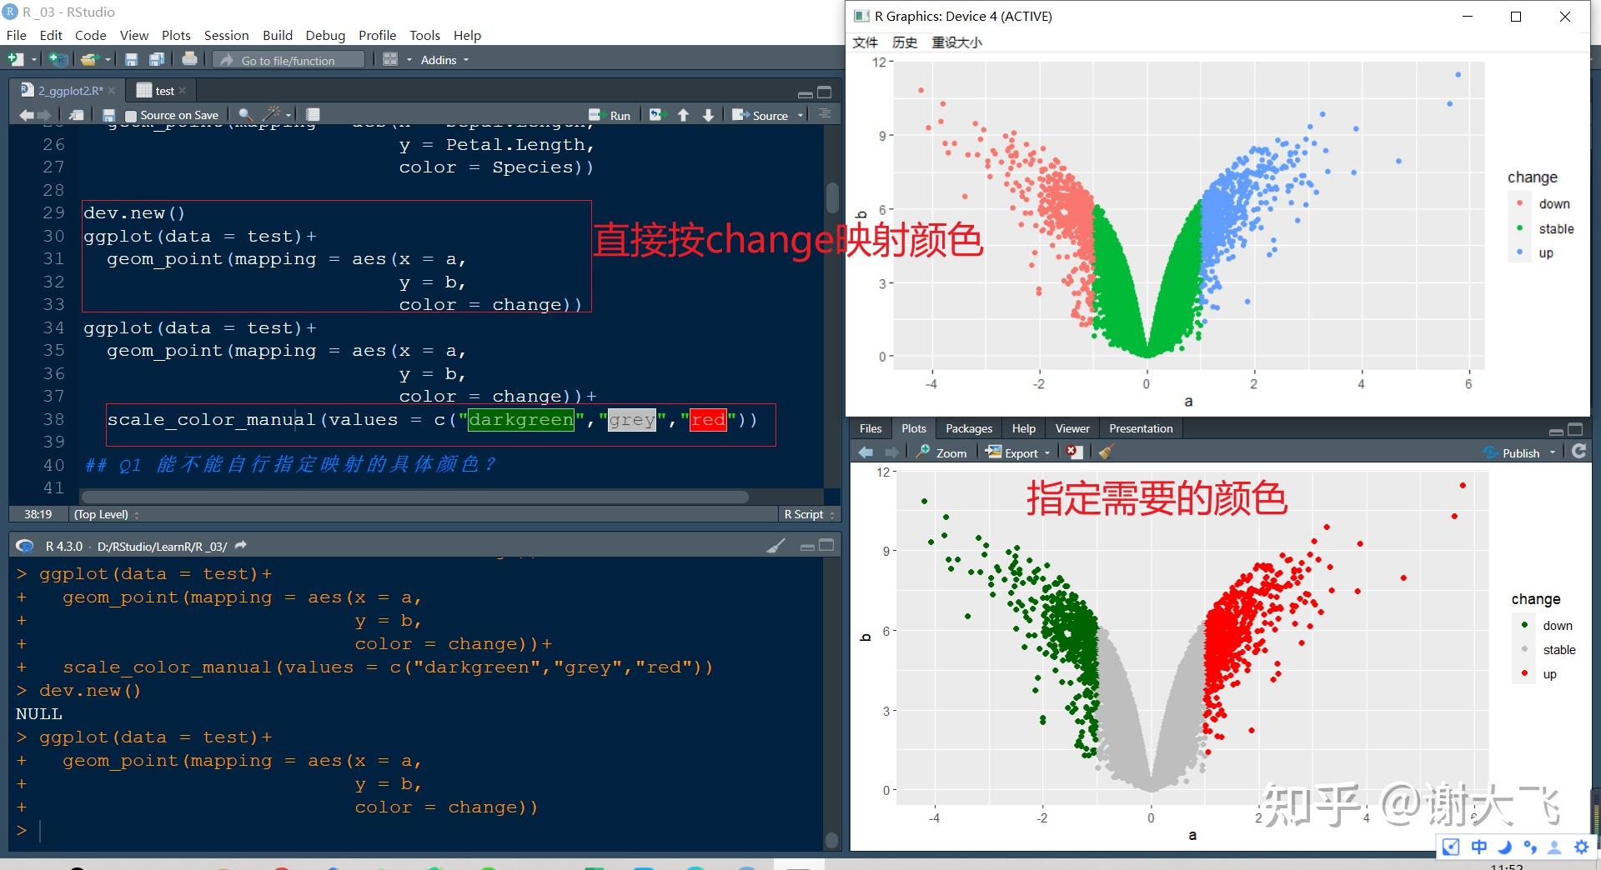The image size is (1601, 870).
Task: Enable the Source on Save checkbox
Action: pyautogui.click(x=131, y=114)
